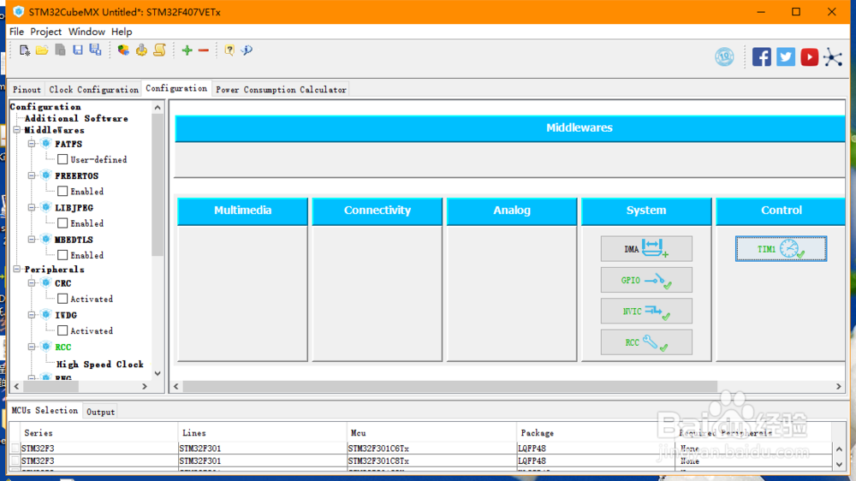The height and width of the screenshot is (481, 856).
Task: Select Additional Software tree item
Action: coord(76,118)
